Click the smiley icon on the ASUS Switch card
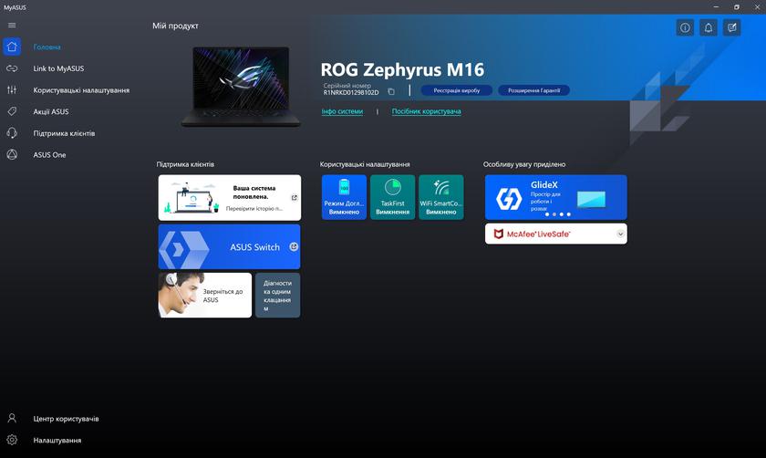Viewport: 766px width, 458px height. [x=294, y=247]
